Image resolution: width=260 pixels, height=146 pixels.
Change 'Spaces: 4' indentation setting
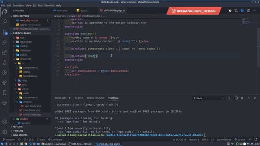[194, 140]
